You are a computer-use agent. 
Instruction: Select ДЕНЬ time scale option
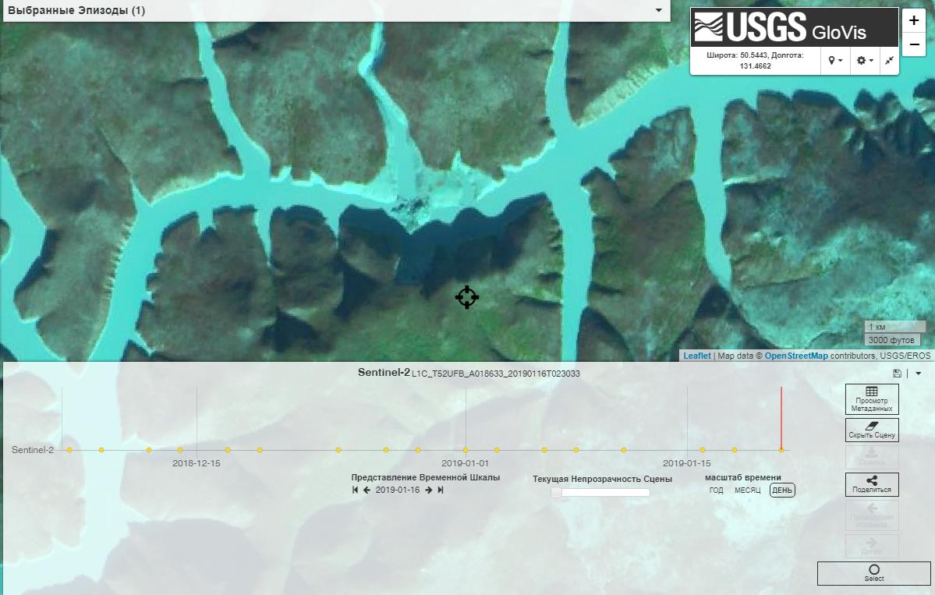coord(782,491)
